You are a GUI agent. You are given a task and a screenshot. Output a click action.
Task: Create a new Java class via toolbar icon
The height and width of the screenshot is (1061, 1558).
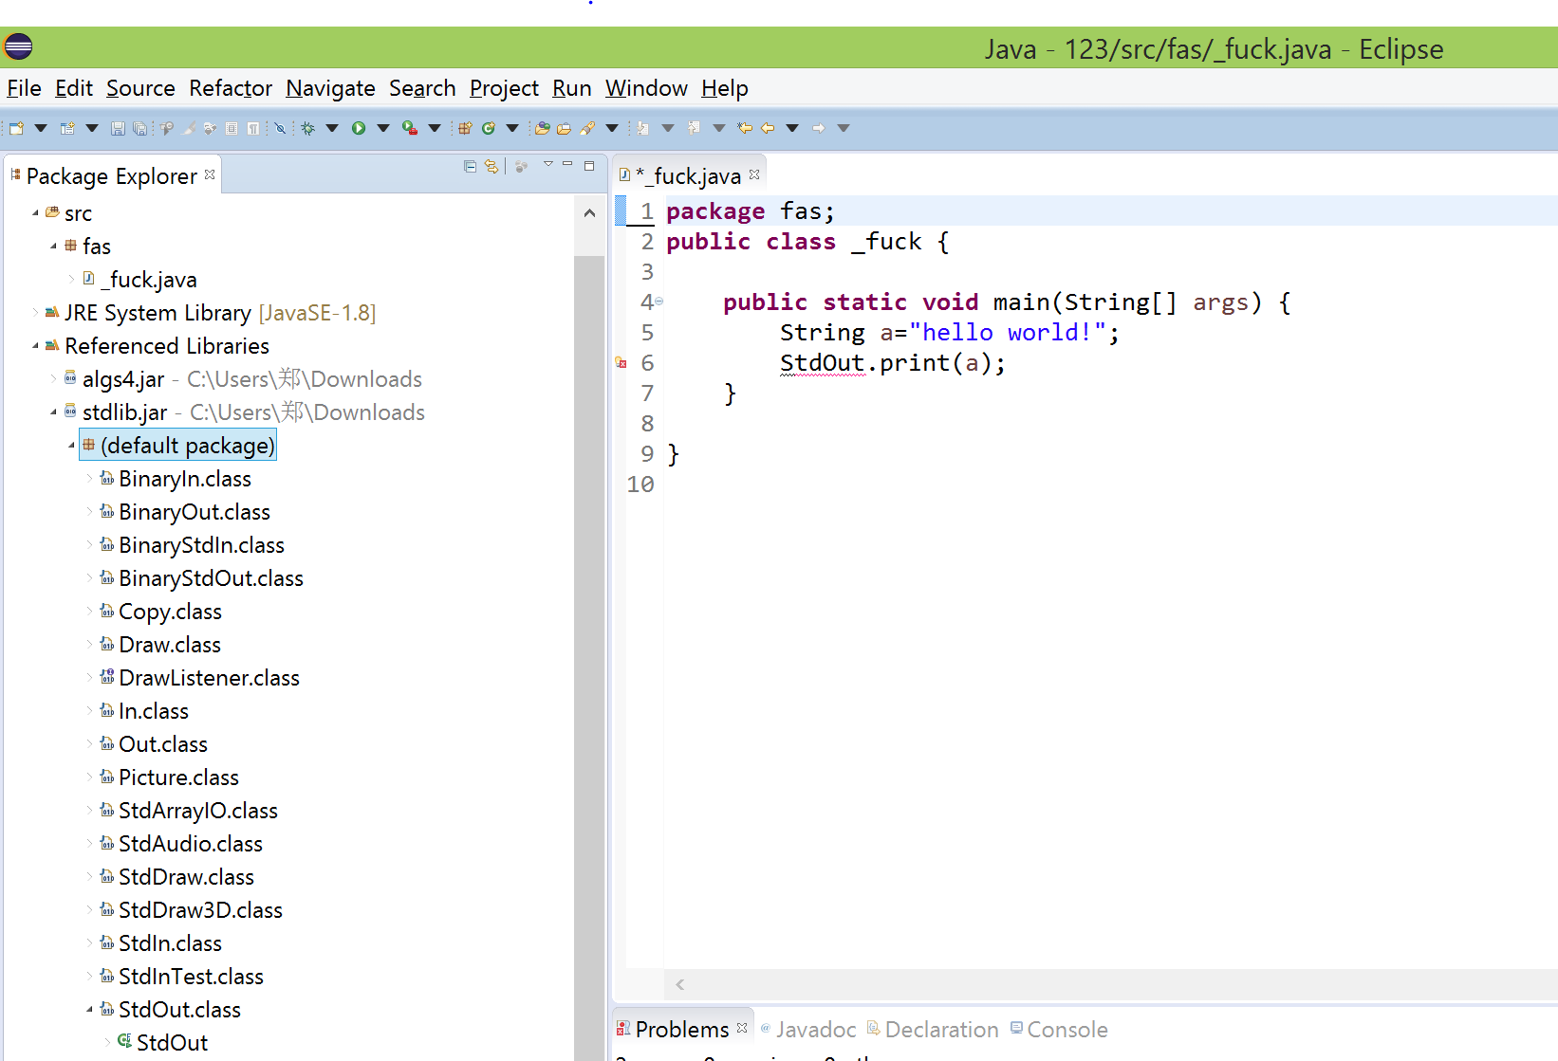point(488,128)
